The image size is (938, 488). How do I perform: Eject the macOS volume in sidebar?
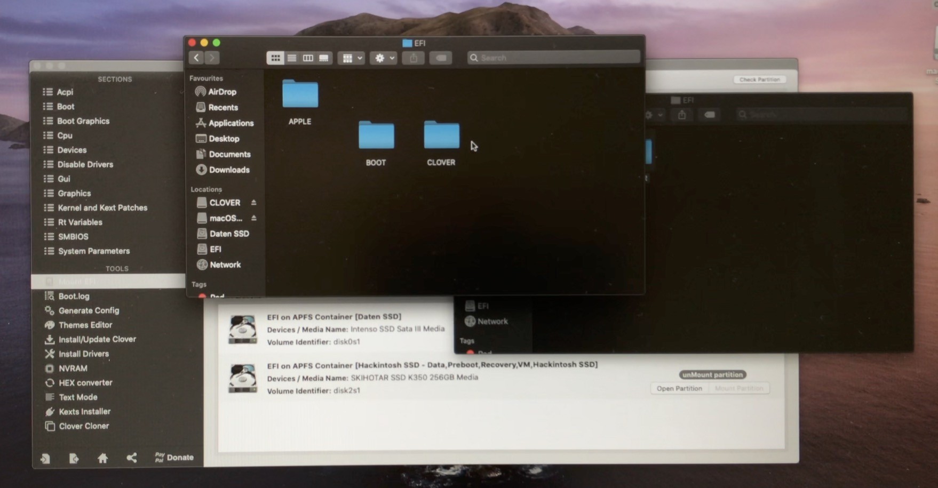click(254, 218)
